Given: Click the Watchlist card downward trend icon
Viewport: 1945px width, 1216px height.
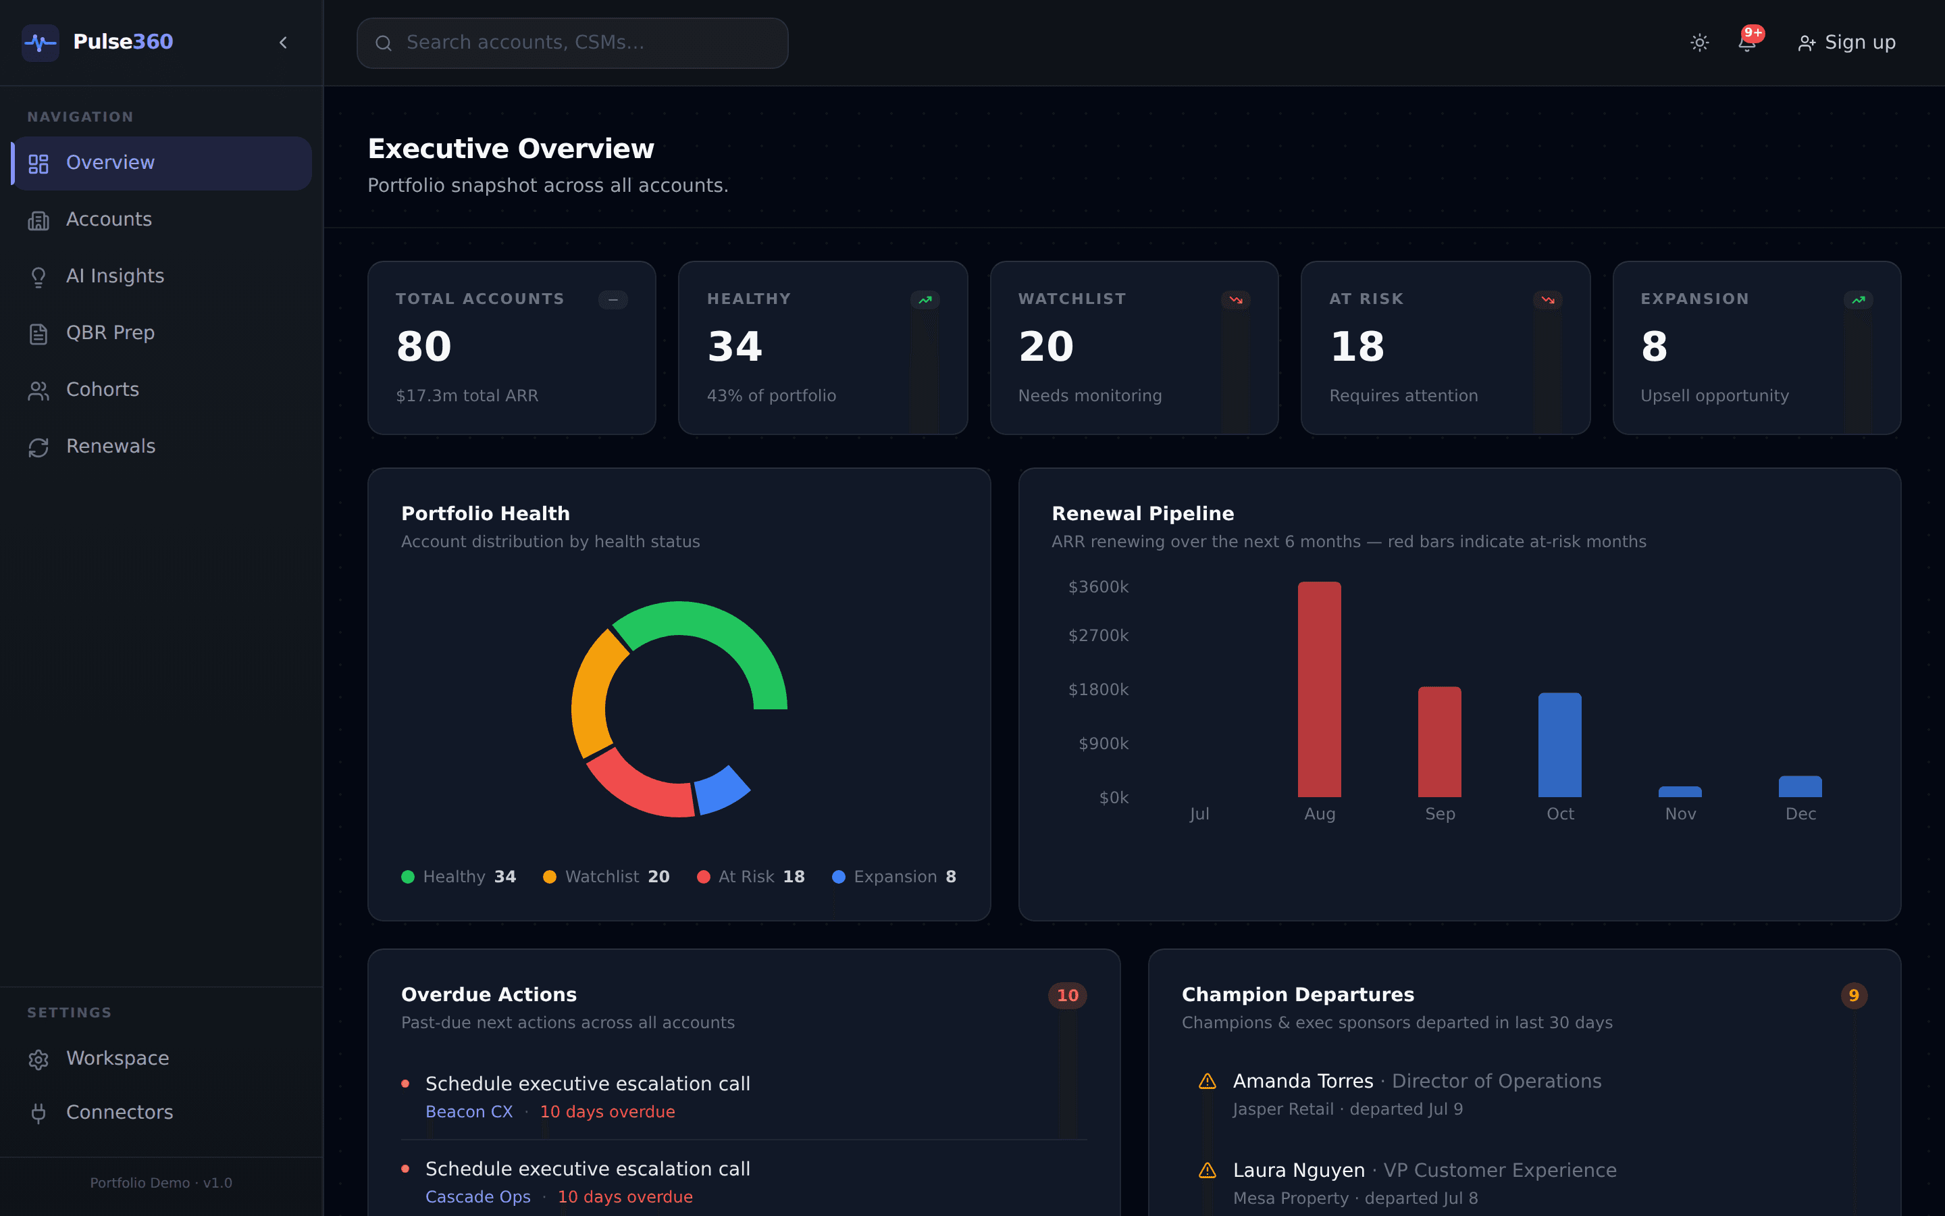Looking at the screenshot, I should [1236, 299].
